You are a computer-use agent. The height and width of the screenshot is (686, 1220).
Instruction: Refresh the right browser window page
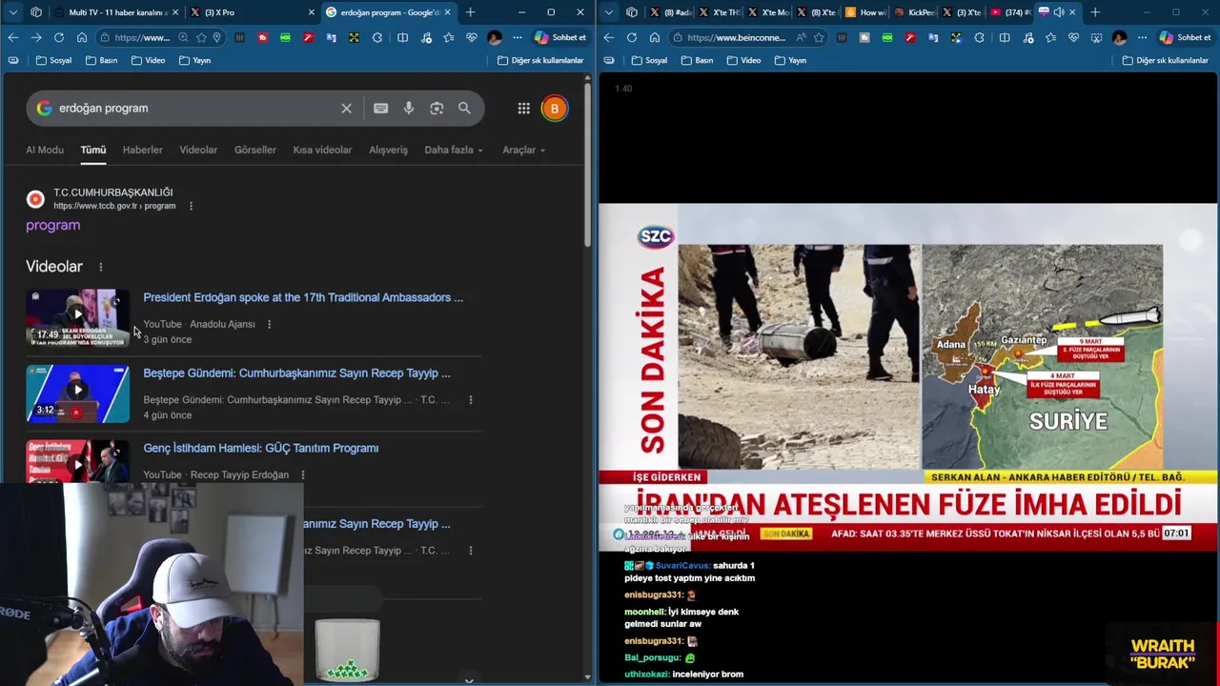pos(632,37)
